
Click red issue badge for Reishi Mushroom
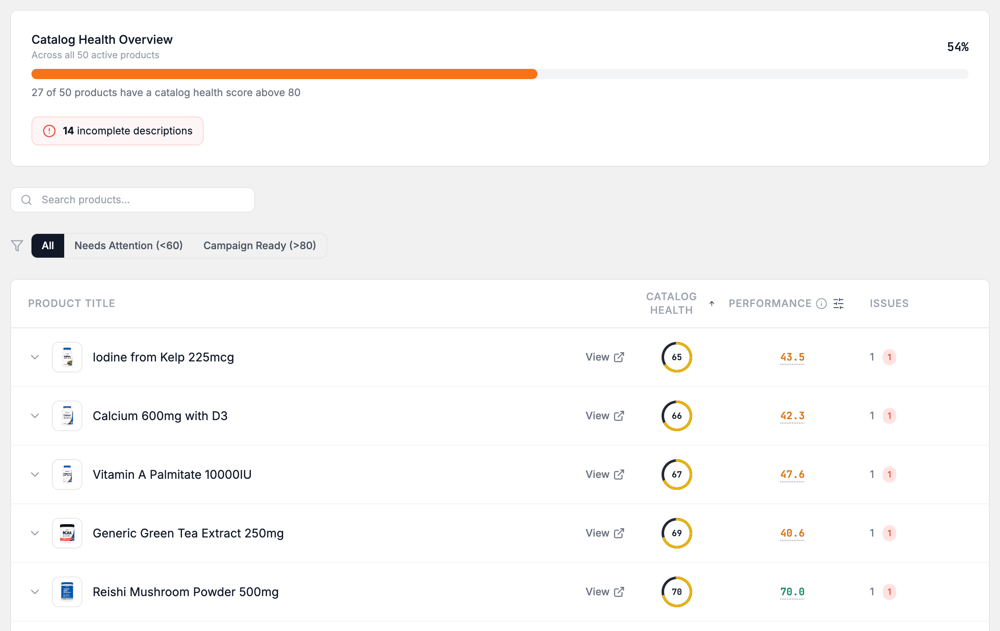tap(889, 592)
